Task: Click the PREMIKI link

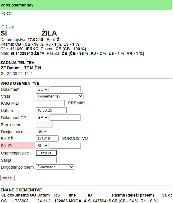Action: click(x=76, y=103)
